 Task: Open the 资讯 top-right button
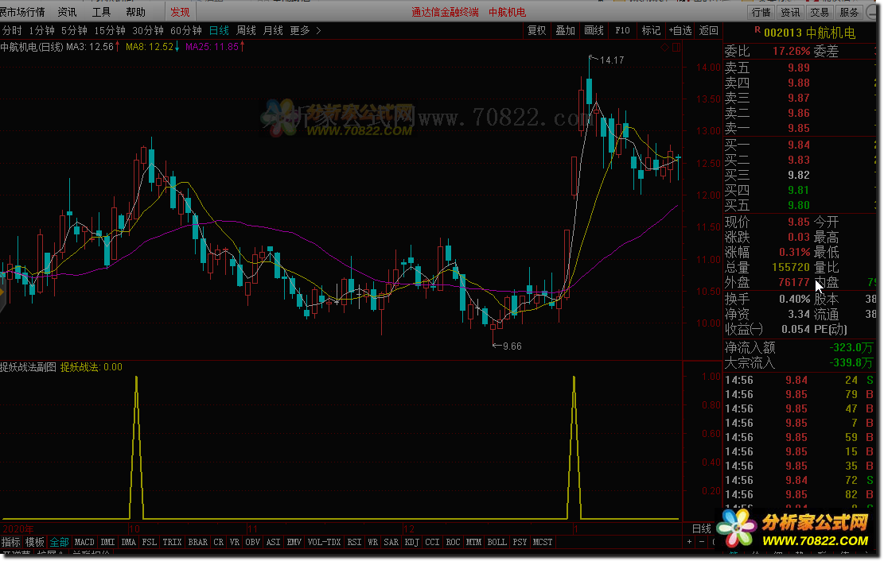(790, 12)
